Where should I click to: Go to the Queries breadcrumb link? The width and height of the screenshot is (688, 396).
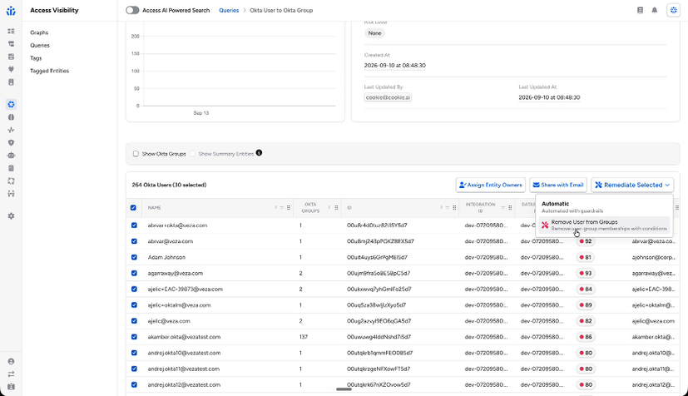click(x=229, y=10)
